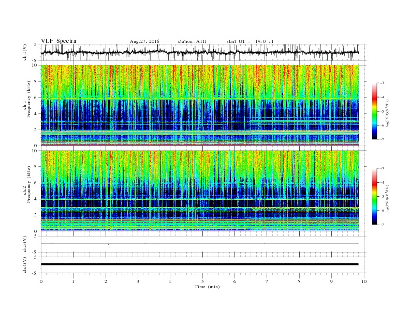Click the ch.1 spectrogram panel
The width and height of the screenshot is (410, 316).
tap(199, 105)
